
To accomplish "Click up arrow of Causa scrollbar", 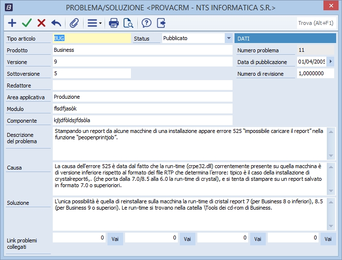I will point(331,167).
